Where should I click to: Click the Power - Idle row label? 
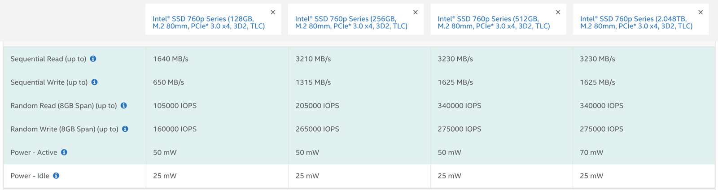click(x=30, y=176)
